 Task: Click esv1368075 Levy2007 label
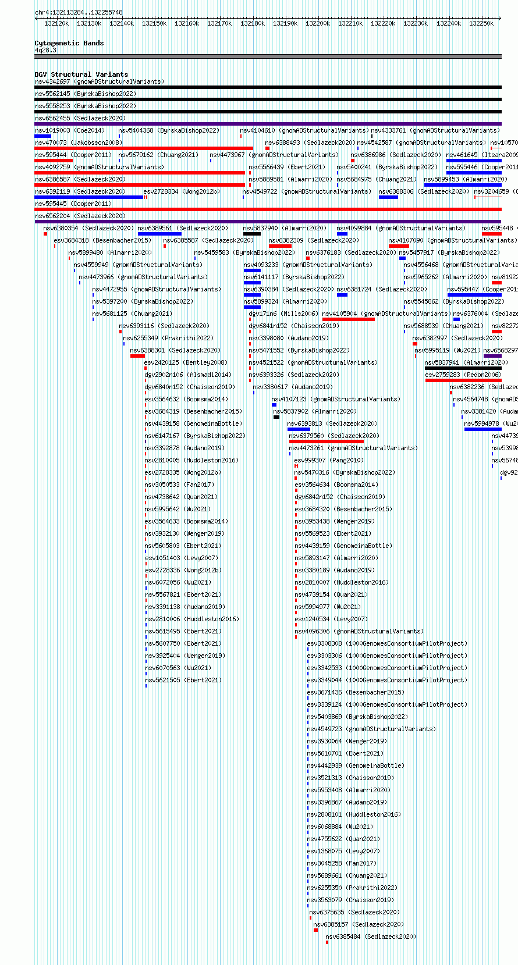[x=343, y=851]
